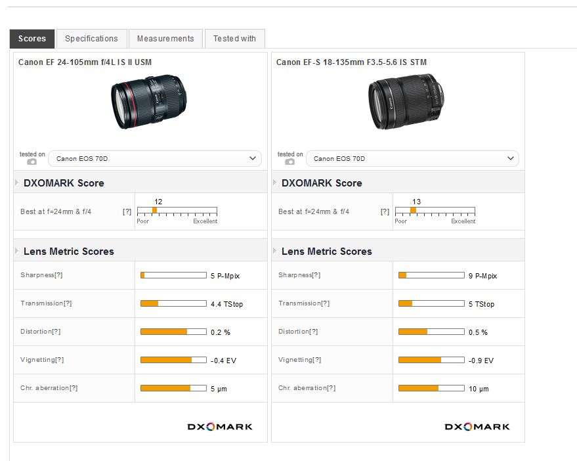Click the camera icon beside EF 24-105mm tested on
577x461 pixels.
[x=32, y=162]
